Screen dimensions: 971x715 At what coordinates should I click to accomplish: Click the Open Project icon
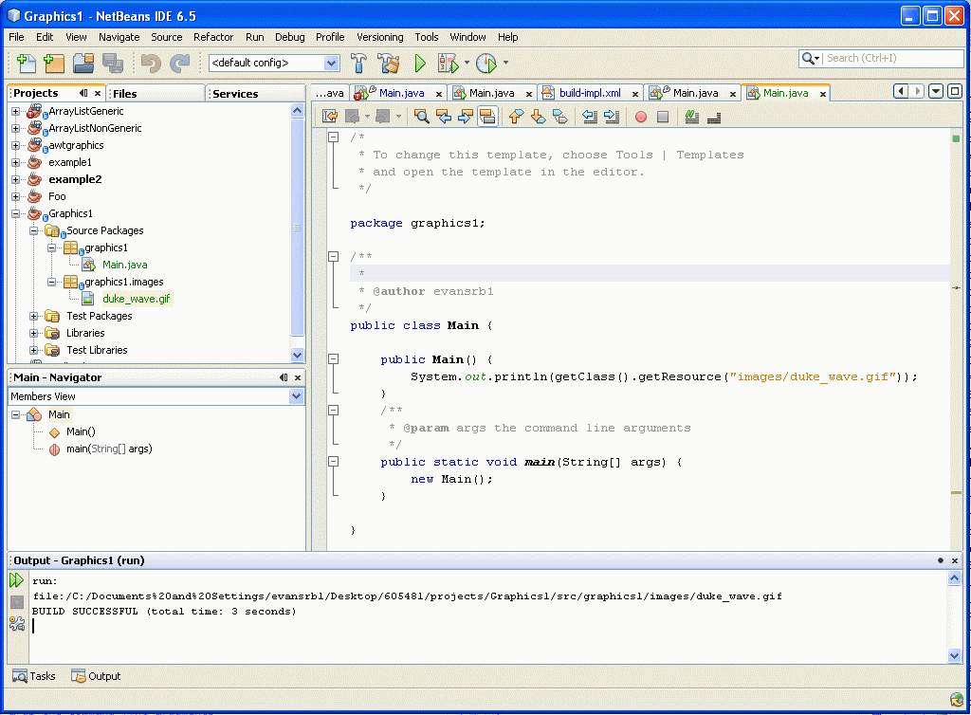click(x=83, y=64)
